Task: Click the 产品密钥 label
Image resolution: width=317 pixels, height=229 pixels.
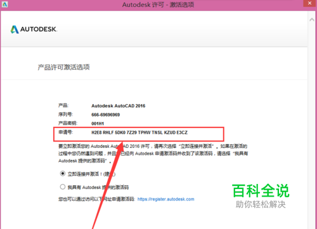Action: pyautogui.click(x=68, y=123)
